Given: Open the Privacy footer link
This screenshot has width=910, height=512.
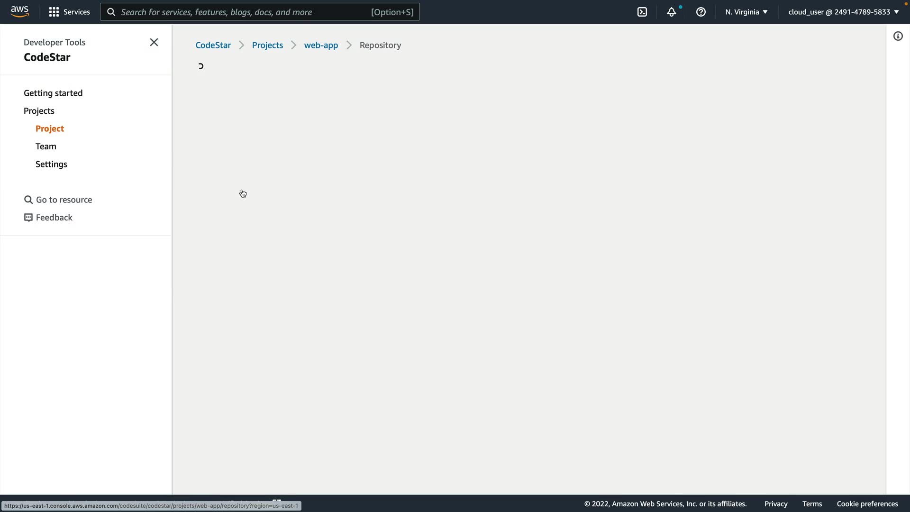Looking at the screenshot, I should [x=775, y=503].
